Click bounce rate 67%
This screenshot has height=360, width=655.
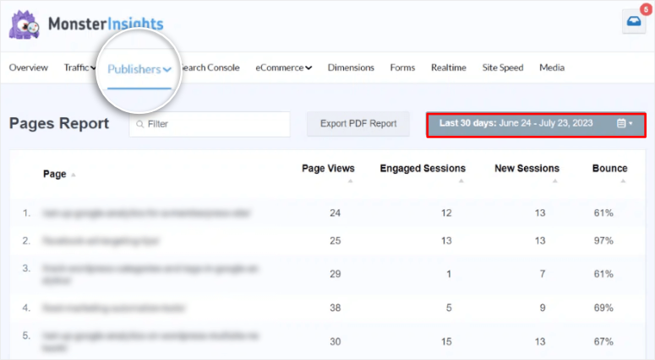603,341
